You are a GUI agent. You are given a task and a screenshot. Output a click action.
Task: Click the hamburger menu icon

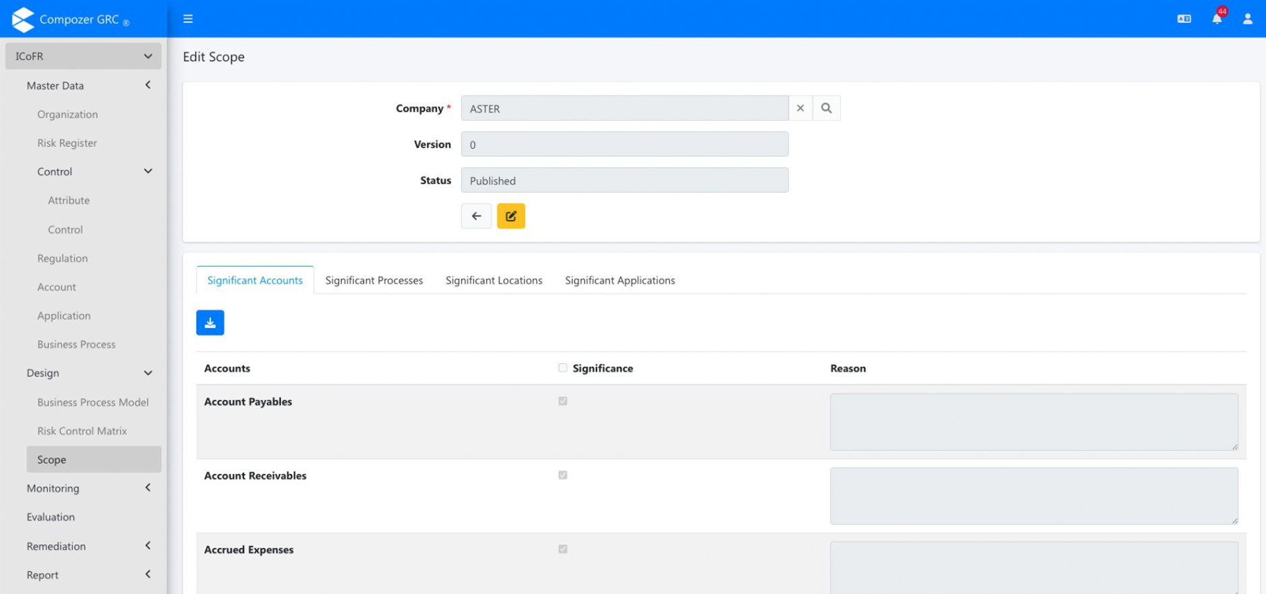click(x=188, y=19)
